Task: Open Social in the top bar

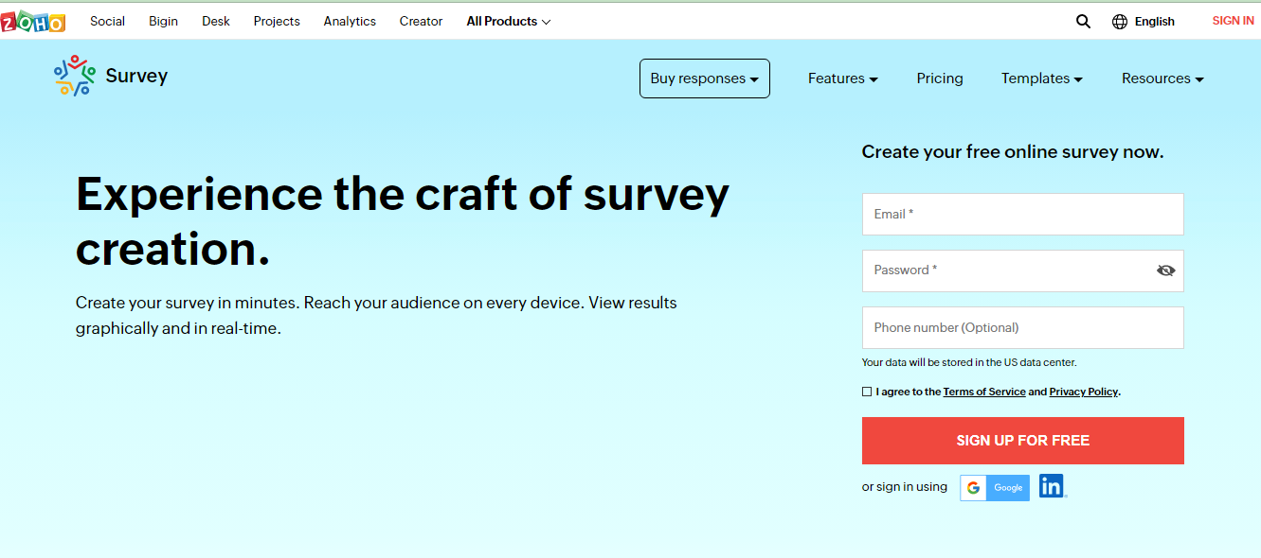Action: click(x=108, y=21)
